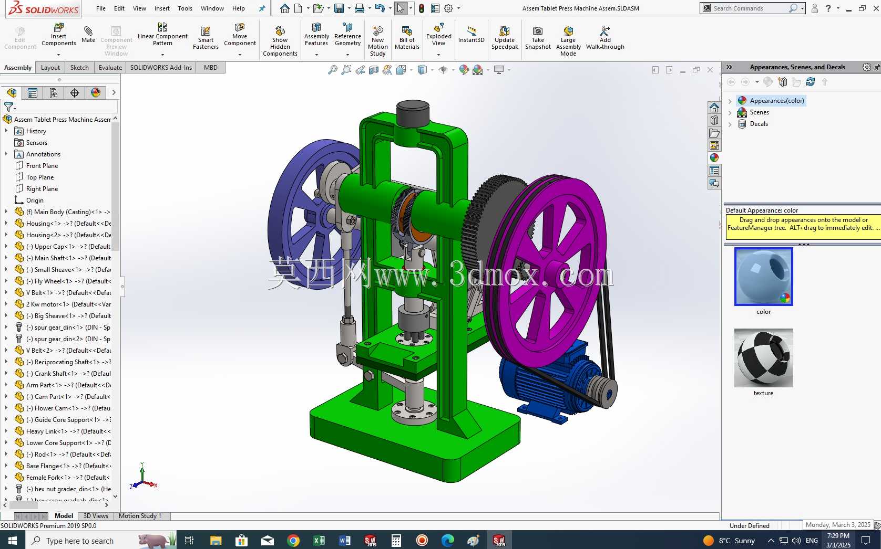Image resolution: width=881 pixels, height=549 pixels.
Task: Select the Mate tool
Action: [x=88, y=35]
